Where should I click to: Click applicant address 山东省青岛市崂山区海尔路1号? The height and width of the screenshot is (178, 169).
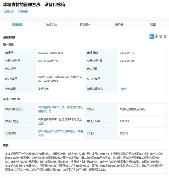pyautogui.click(x=60, y=121)
